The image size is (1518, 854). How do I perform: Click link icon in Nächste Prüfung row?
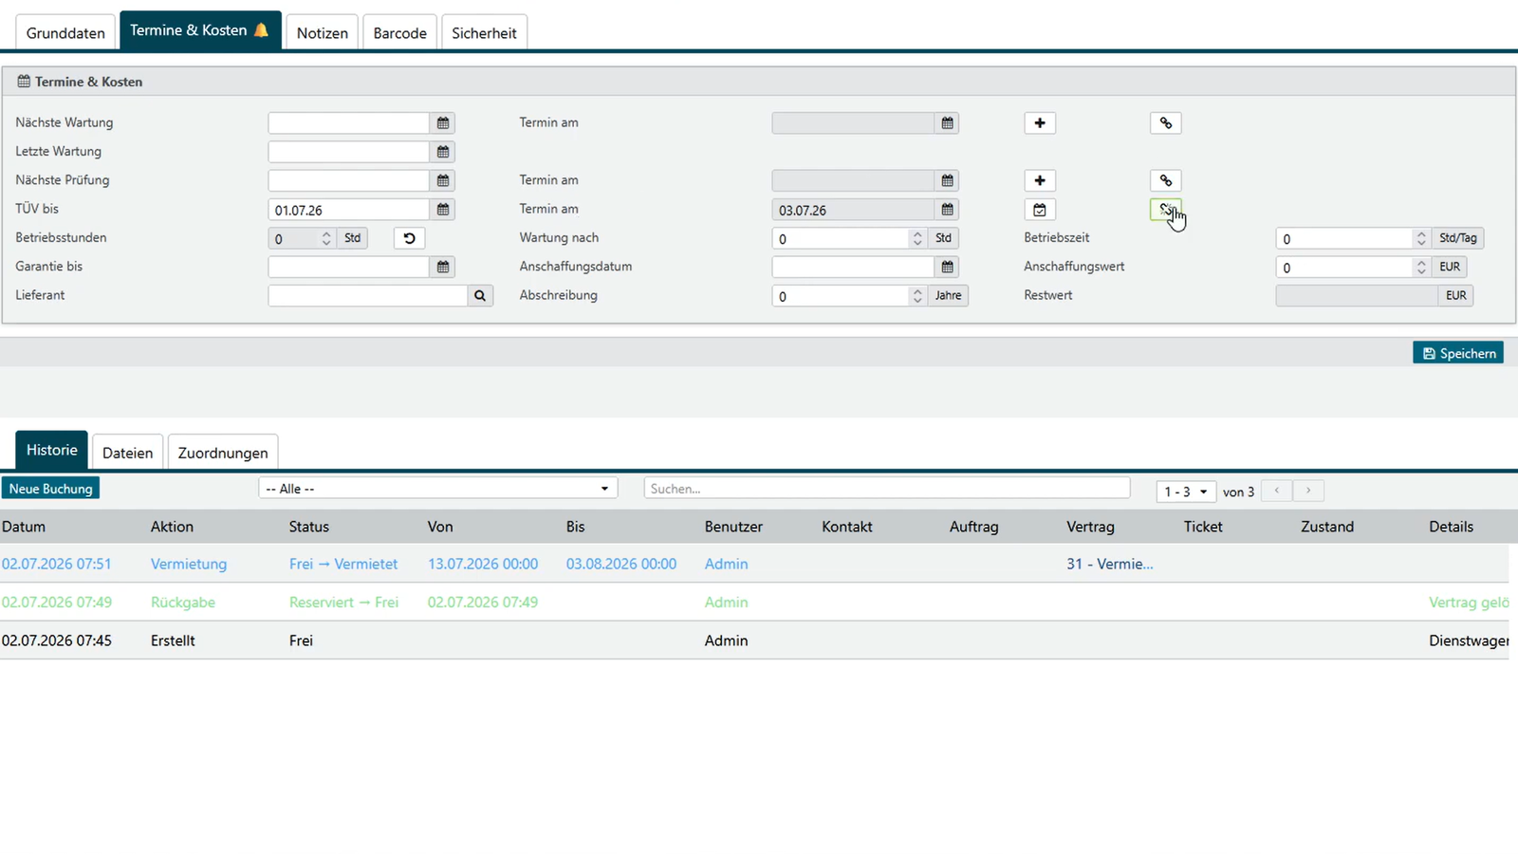pyautogui.click(x=1166, y=180)
